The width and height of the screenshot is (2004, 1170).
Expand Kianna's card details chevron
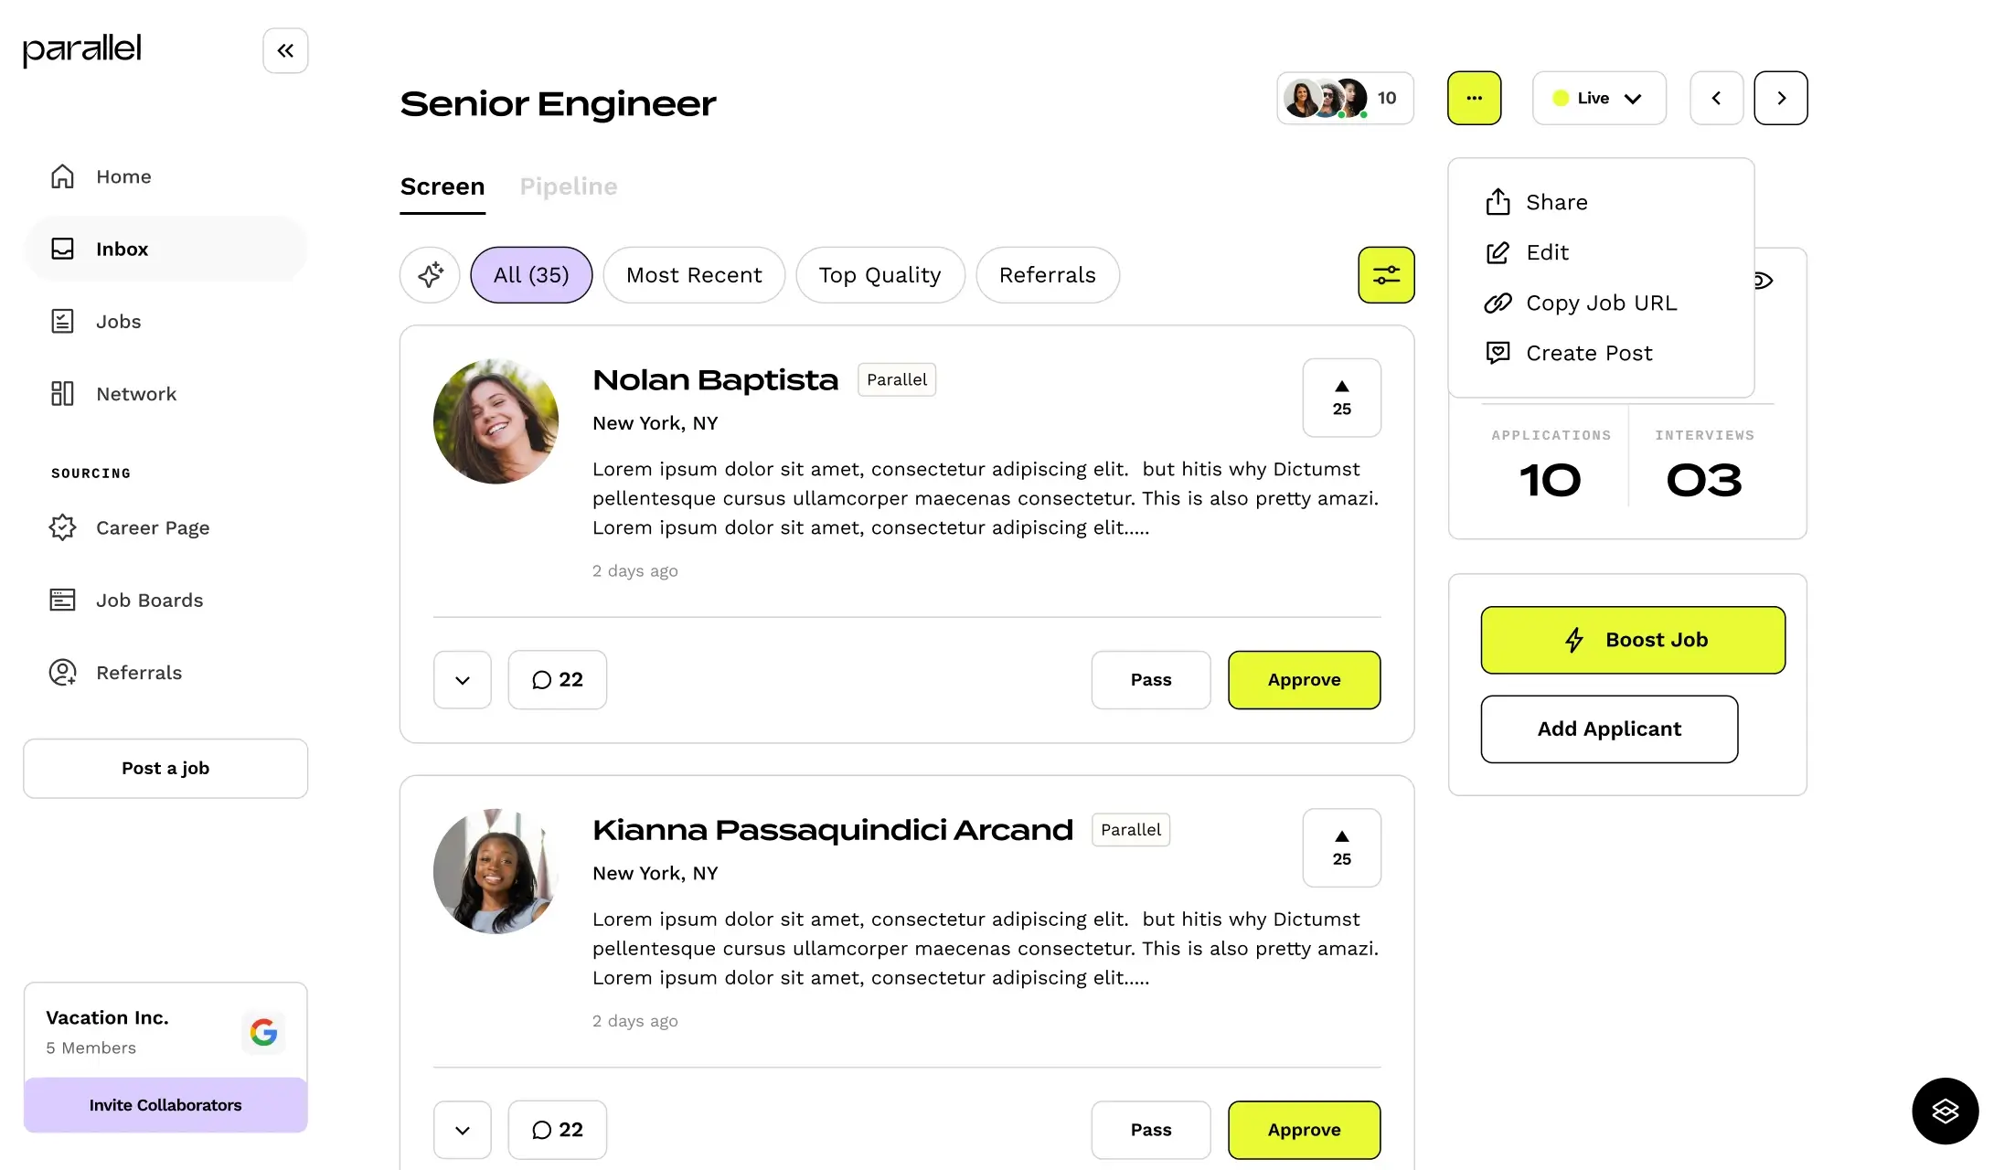pyautogui.click(x=463, y=1130)
